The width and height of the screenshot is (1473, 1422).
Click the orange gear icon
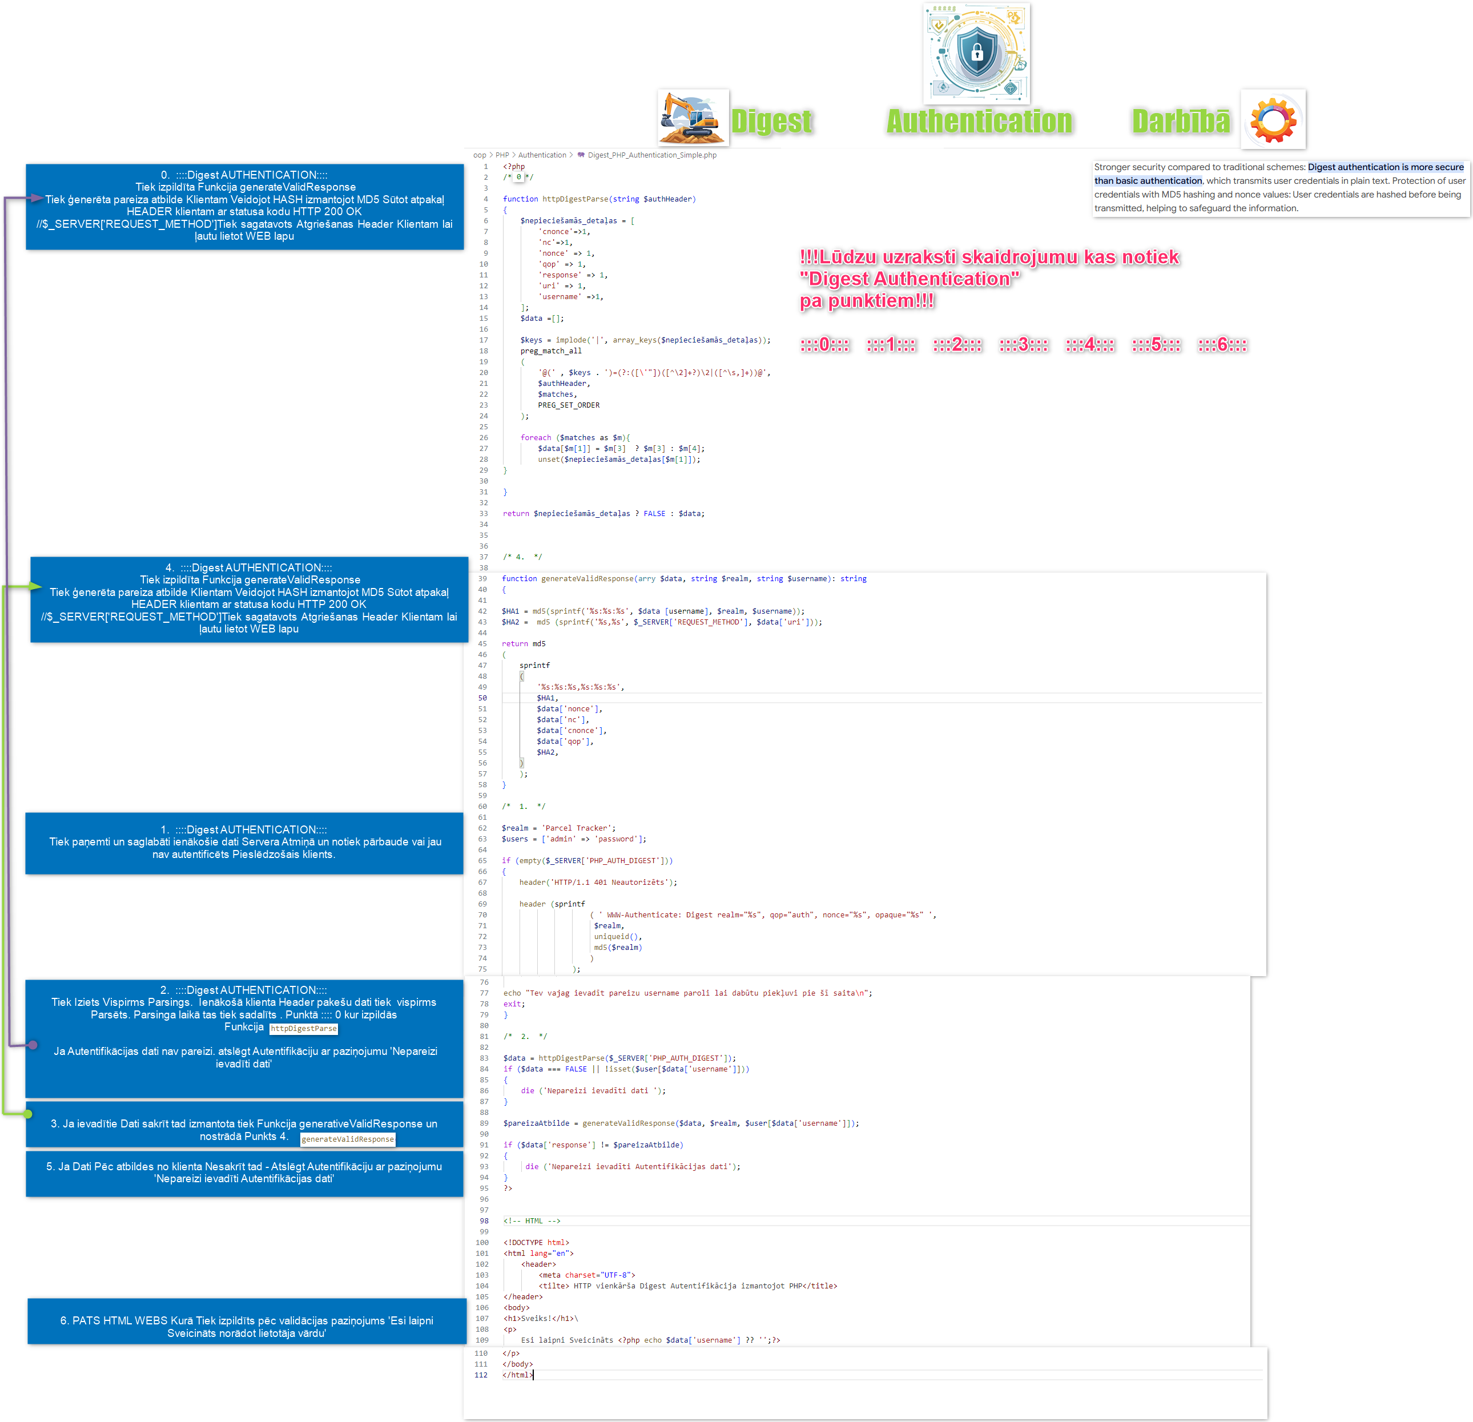point(1273,119)
